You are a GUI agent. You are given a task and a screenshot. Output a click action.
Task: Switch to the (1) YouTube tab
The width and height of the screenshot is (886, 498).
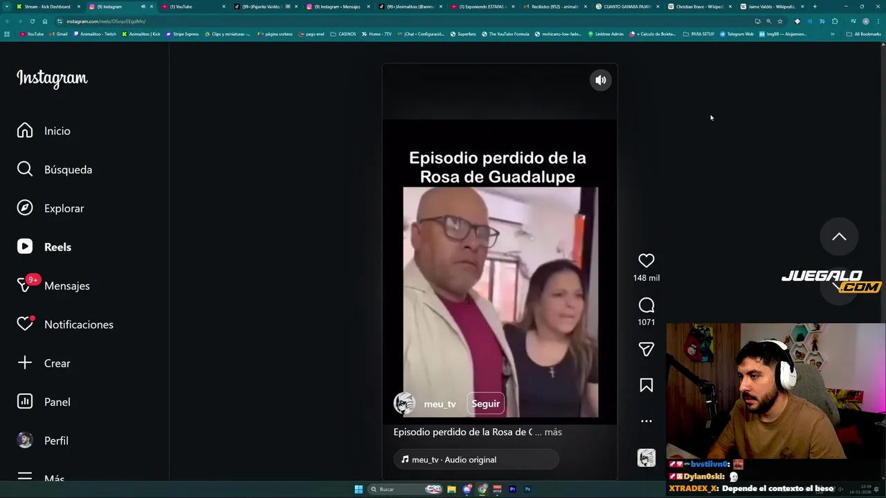click(194, 6)
